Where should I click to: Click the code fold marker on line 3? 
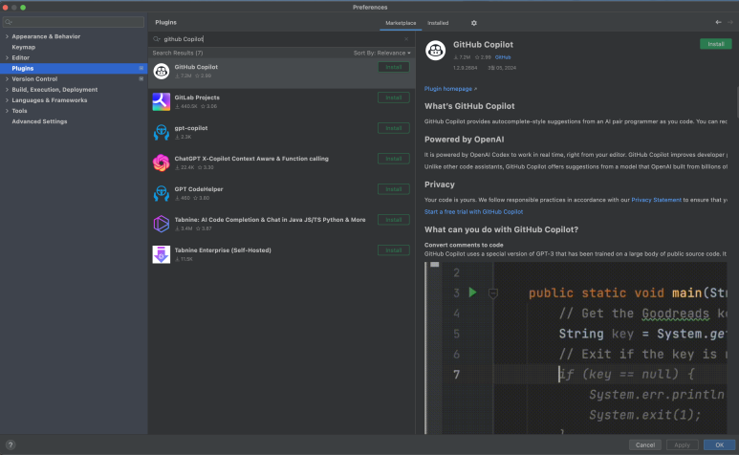[493, 293]
